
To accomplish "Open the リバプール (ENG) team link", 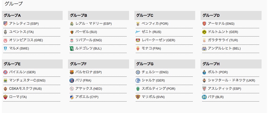I will point(89,40).
